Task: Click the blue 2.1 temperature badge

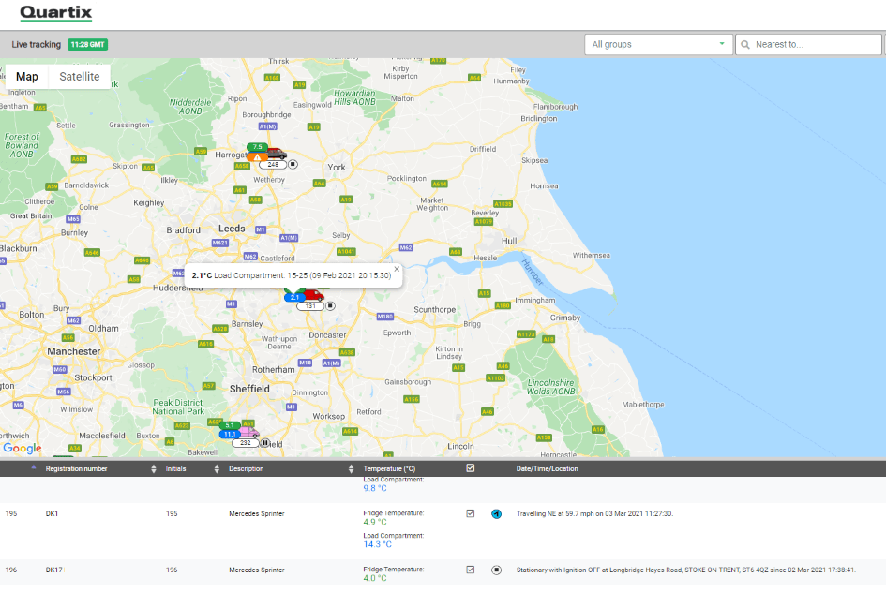Action: point(293,297)
